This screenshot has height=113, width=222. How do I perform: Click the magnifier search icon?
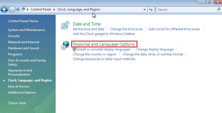click(219, 9)
